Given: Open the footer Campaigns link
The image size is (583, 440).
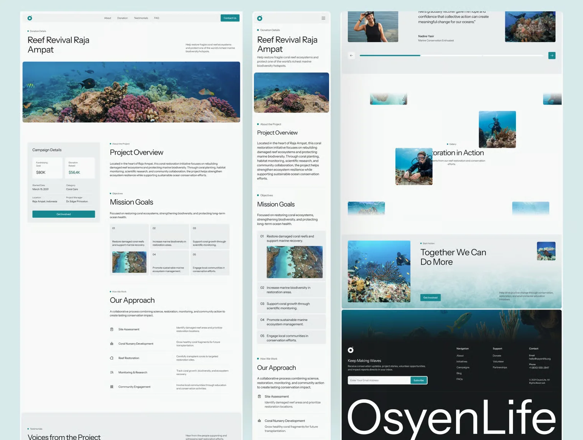Looking at the screenshot, I should click(463, 367).
